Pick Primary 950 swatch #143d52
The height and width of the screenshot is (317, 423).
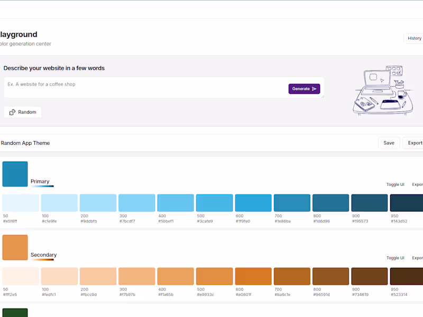pyautogui.click(x=406, y=203)
